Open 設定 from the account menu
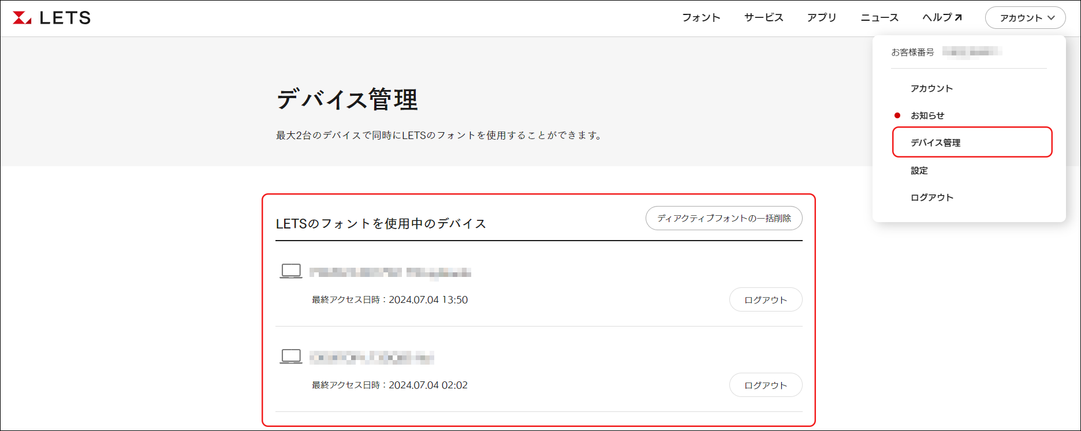This screenshot has width=1081, height=431. tap(919, 171)
